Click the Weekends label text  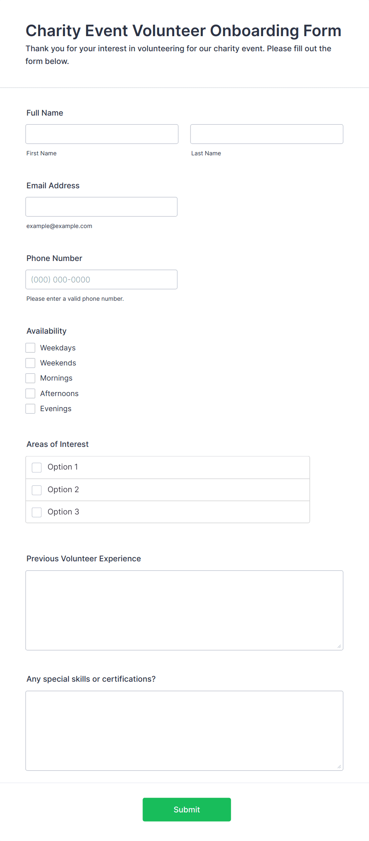58,363
